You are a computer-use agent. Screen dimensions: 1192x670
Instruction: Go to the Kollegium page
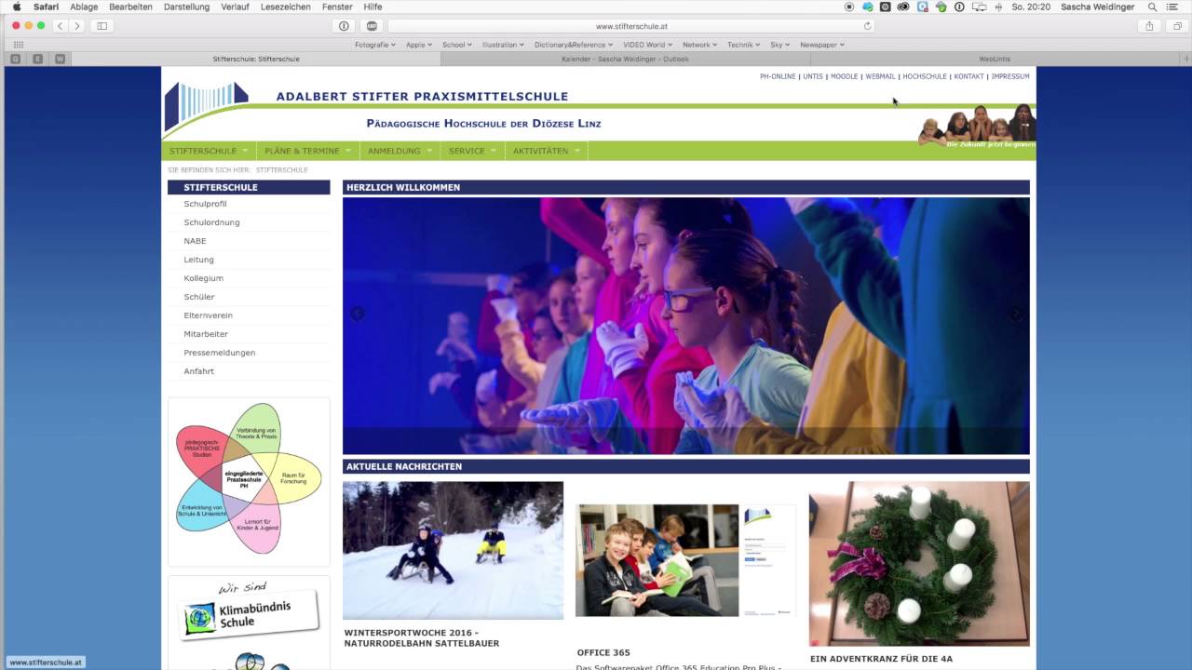[203, 278]
